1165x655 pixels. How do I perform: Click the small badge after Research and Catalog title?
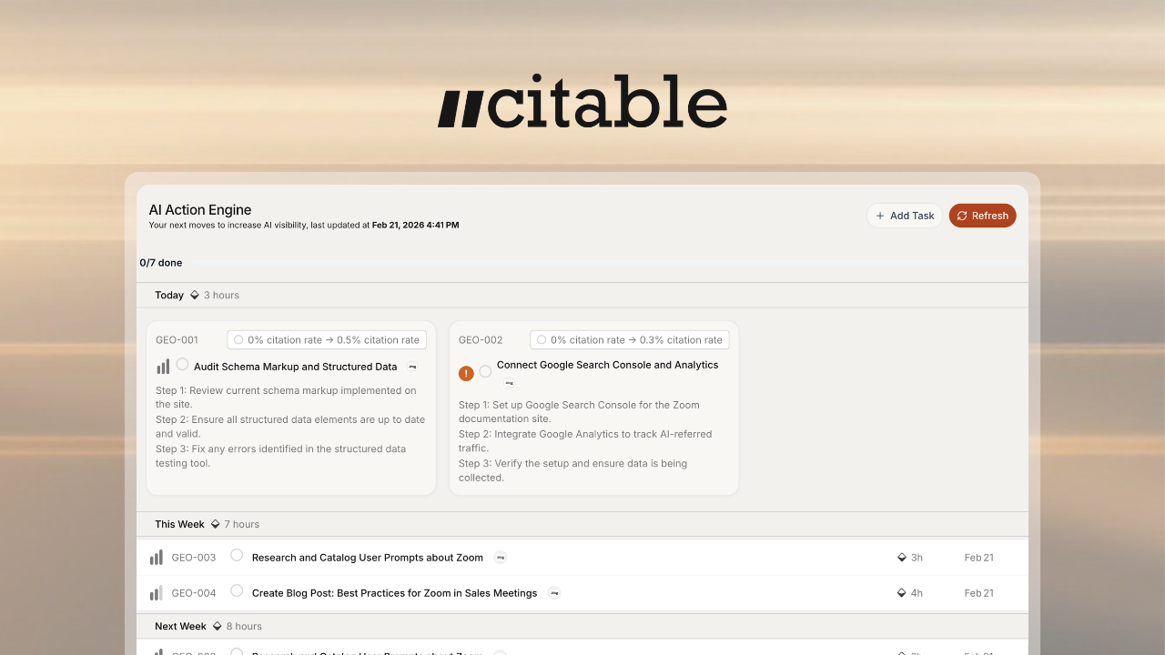[500, 558]
